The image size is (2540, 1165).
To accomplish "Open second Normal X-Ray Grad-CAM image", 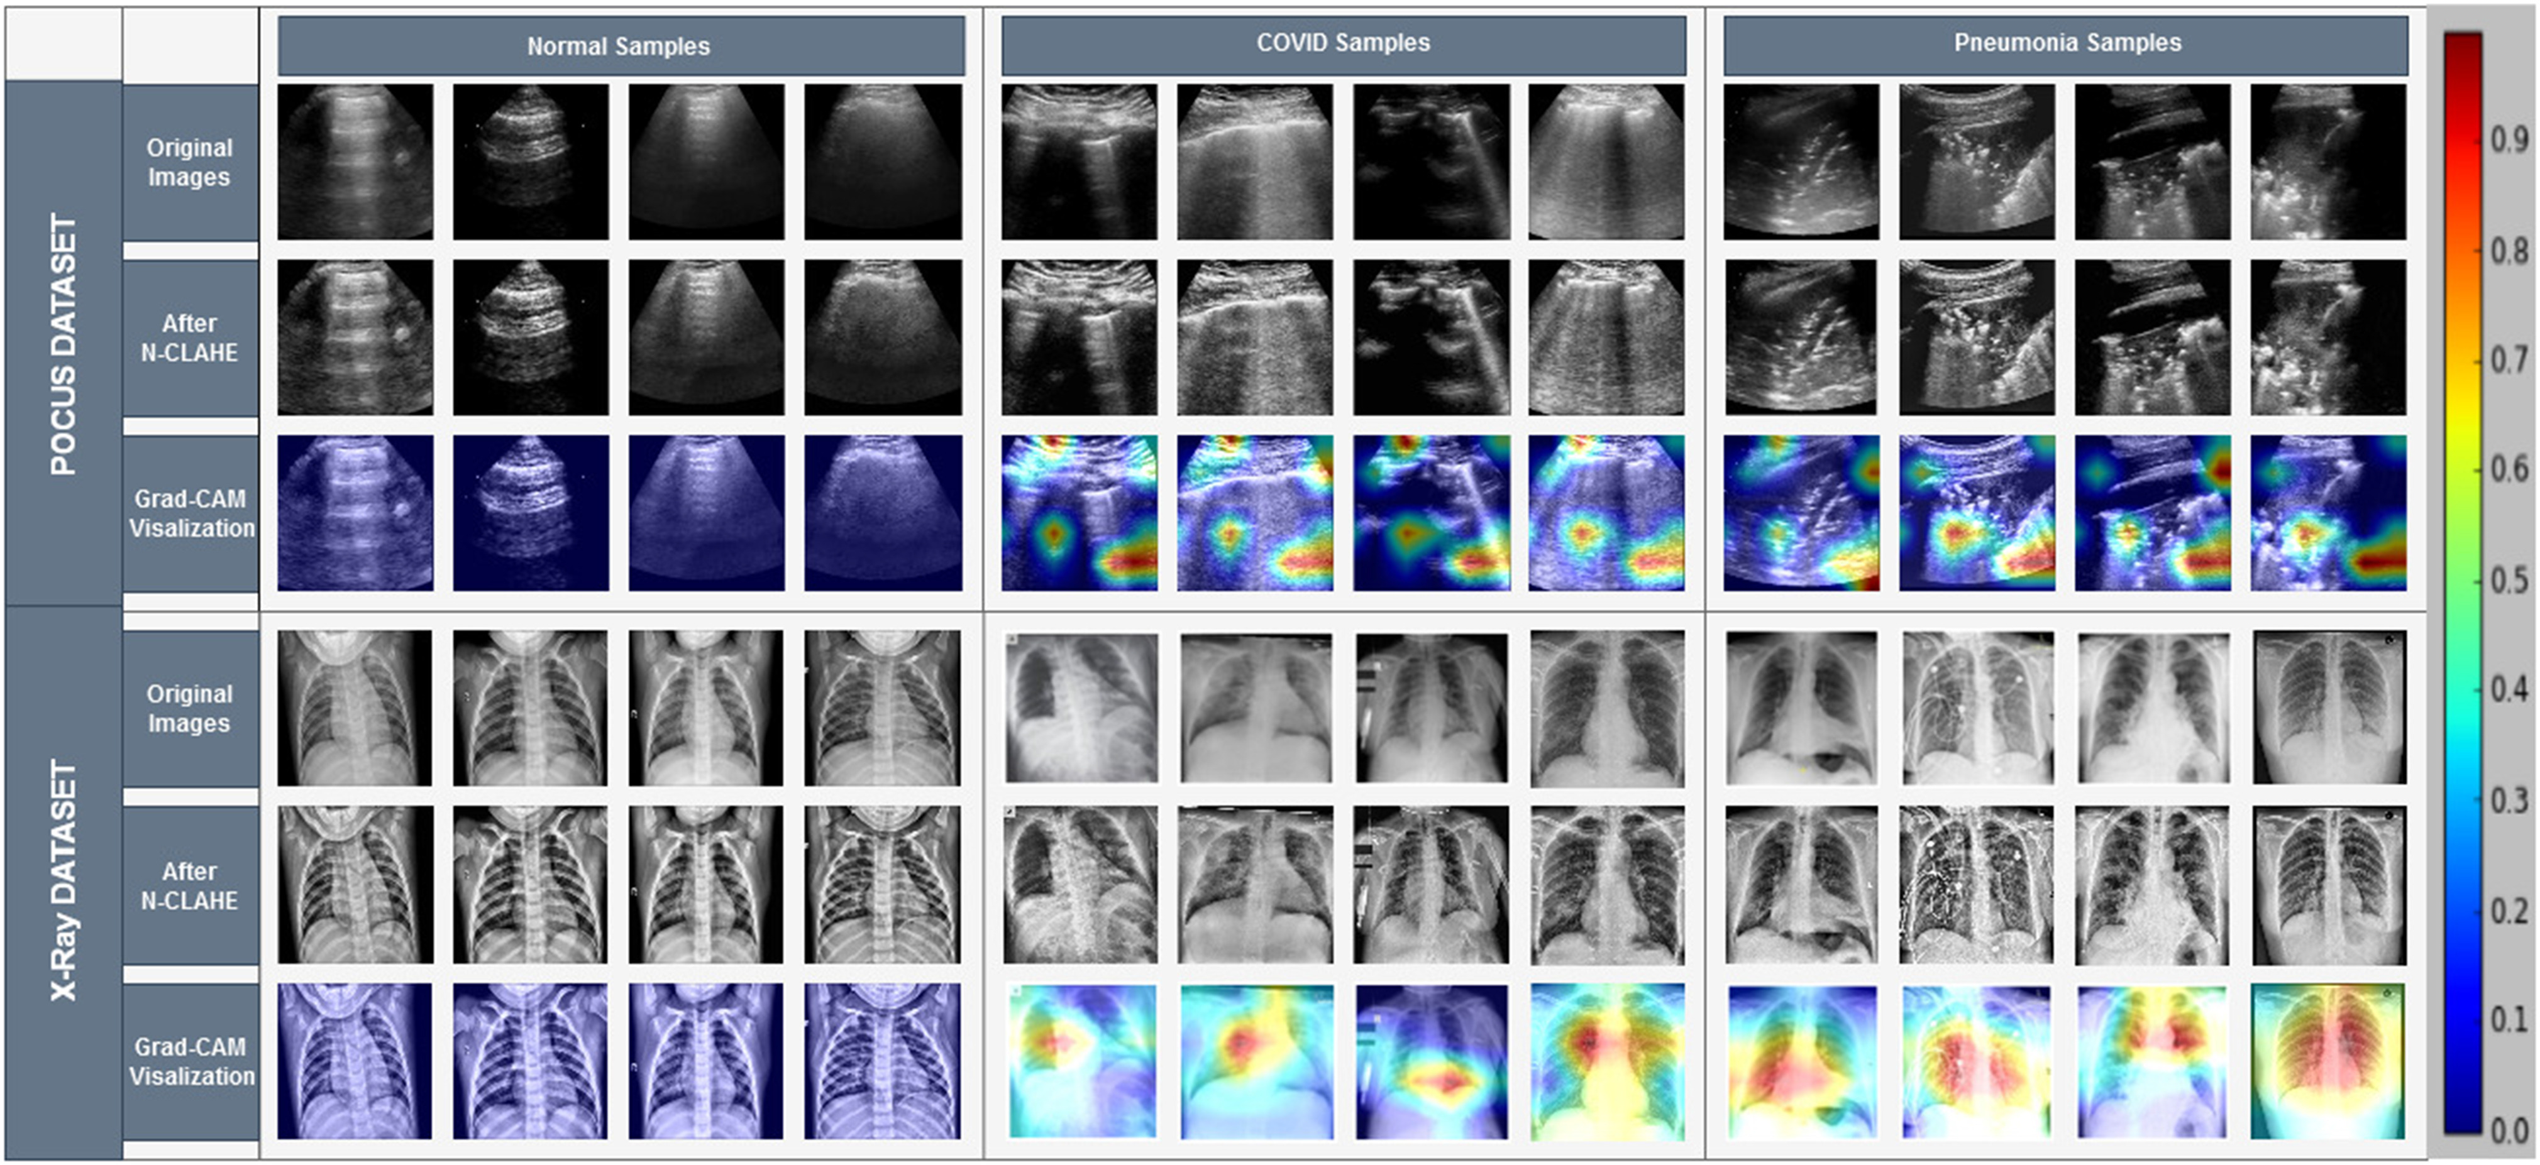I will pyautogui.click(x=531, y=1061).
